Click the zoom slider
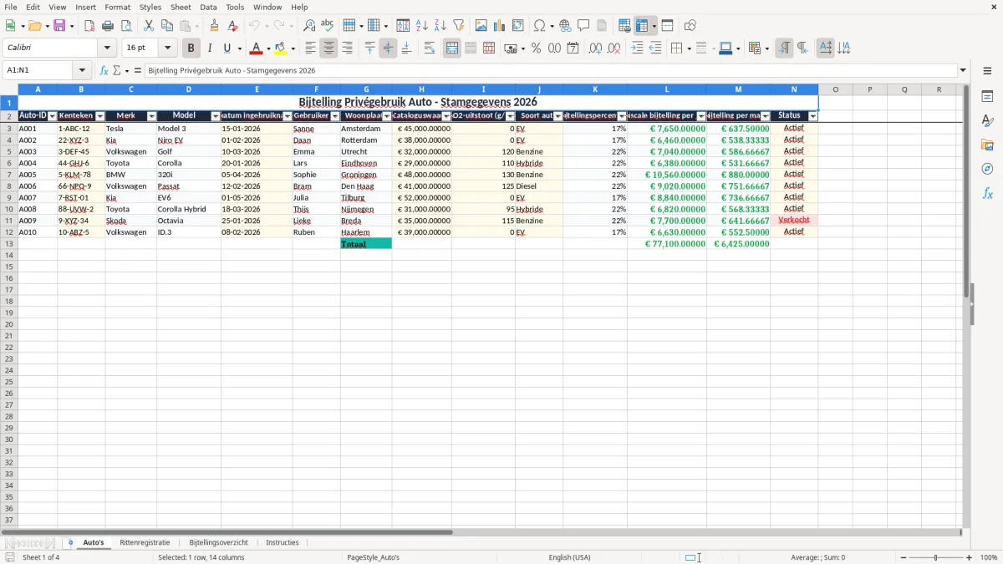The height and width of the screenshot is (564, 1003). coord(935,557)
